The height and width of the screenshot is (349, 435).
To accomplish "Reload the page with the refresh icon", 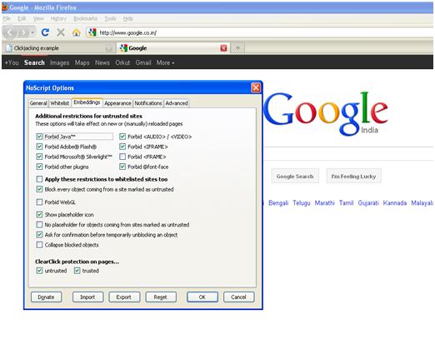I will click(45, 32).
